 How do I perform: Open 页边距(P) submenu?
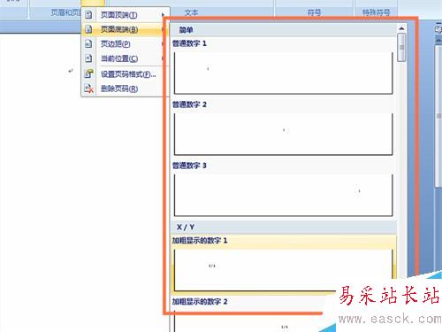click(126, 43)
